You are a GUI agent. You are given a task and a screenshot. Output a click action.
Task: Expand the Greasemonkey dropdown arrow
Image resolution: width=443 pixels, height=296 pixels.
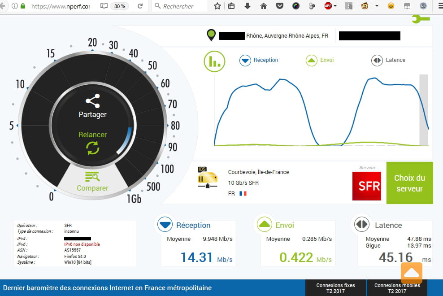377,6
